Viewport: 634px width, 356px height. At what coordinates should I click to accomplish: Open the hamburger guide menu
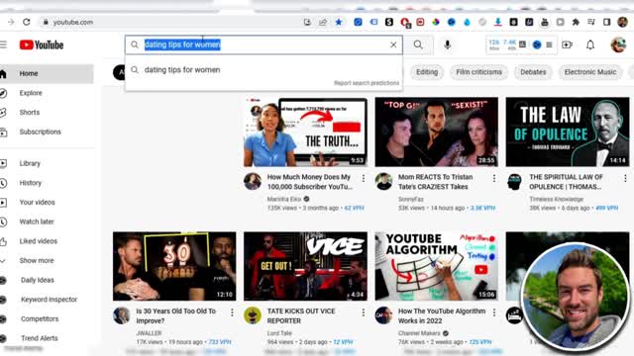pyautogui.click(x=4, y=44)
